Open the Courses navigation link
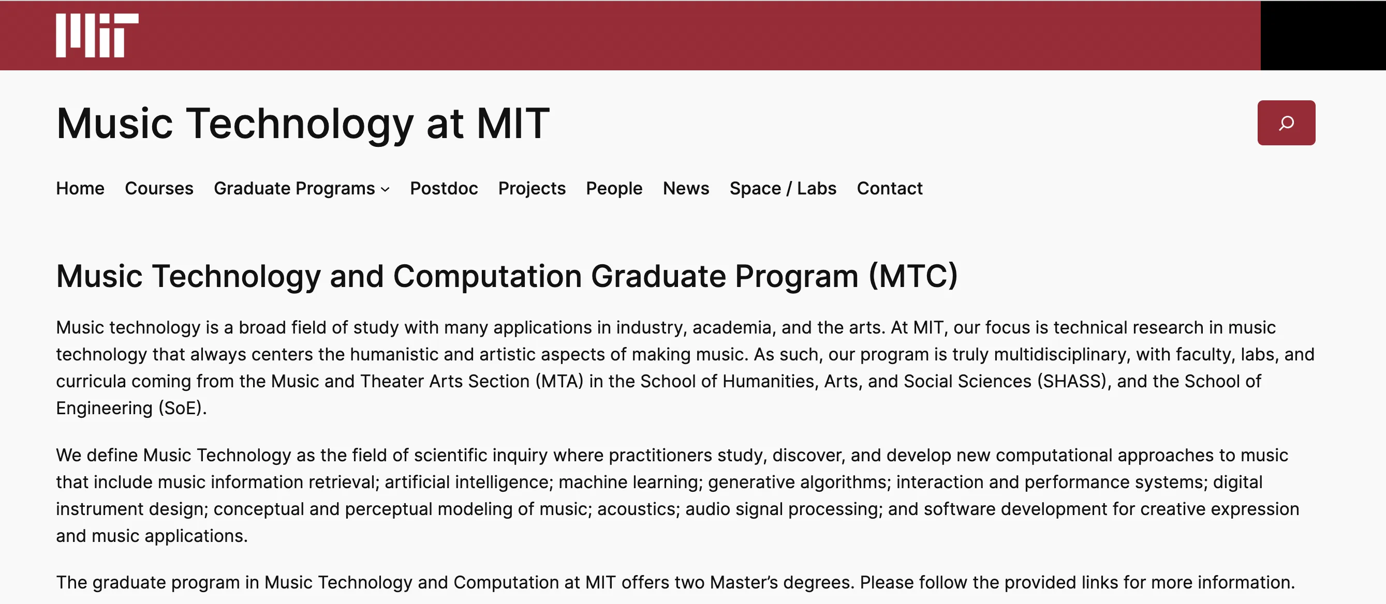The width and height of the screenshot is (1386, 604). point(159,189)
